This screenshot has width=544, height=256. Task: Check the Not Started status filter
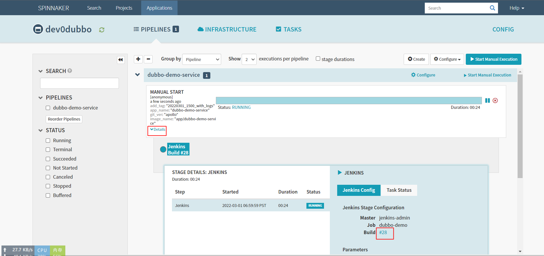click(x=48, y=168)
